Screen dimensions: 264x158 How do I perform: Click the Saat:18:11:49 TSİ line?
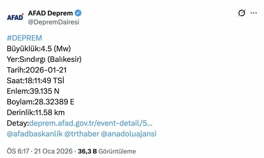[x=35, y=80]
